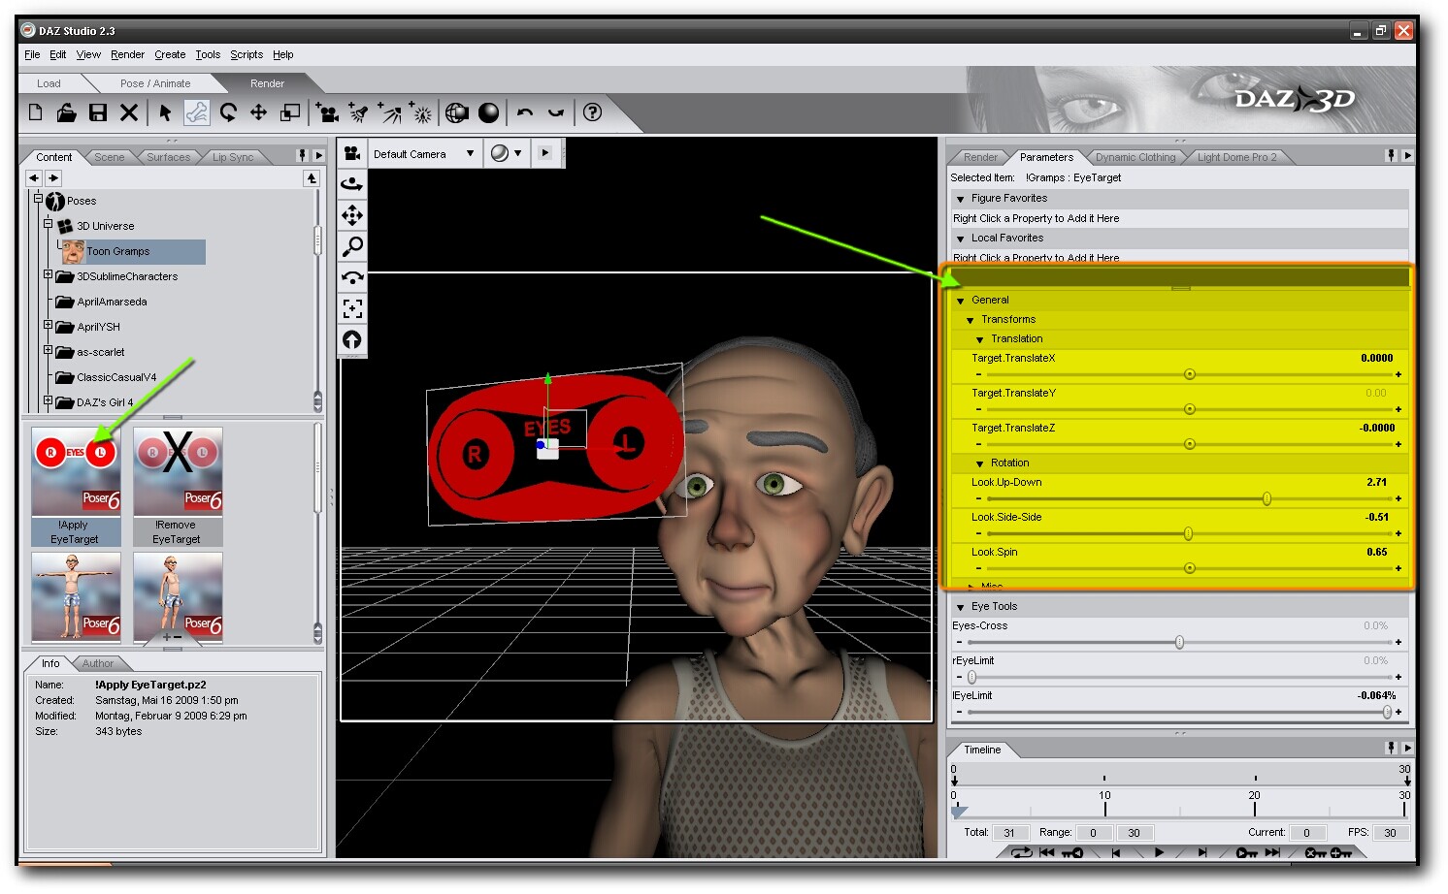Click the frame-selection icon in viewport tools
Viewport: 1448px width, 894px height.
352,308
